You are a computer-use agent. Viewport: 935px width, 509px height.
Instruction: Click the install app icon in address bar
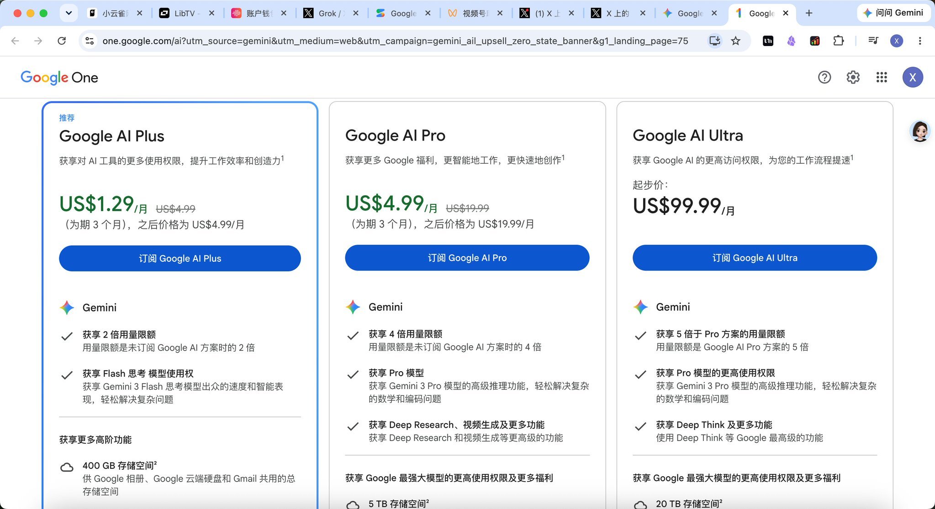pyautogui.click(x=714, y=41)
